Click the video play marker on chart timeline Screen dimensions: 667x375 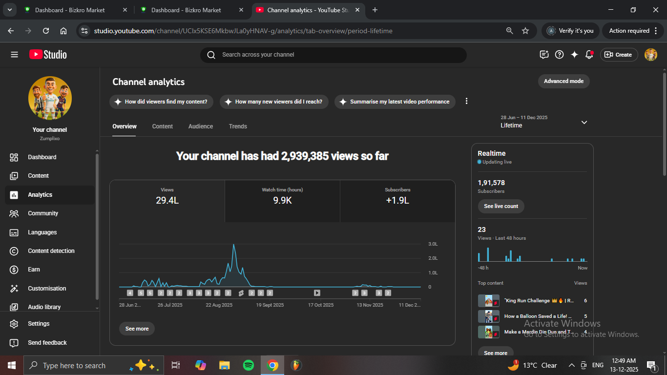point(317,293)
